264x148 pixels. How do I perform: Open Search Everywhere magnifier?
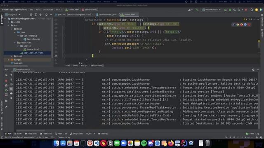tap(252, 10)
